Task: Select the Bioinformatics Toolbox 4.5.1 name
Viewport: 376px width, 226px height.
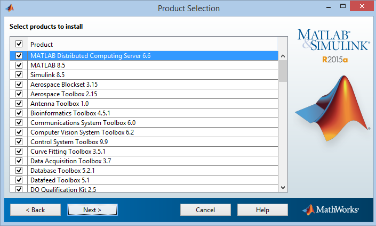Action: click(70, 113)
